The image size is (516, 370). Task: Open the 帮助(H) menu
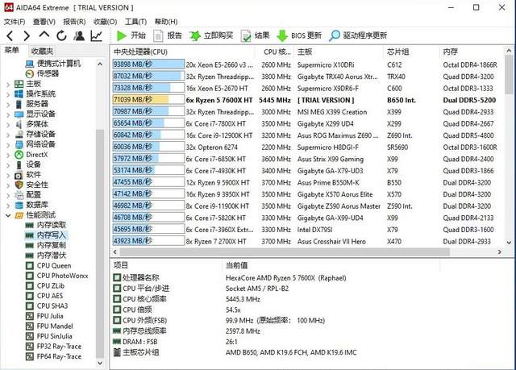166,22
